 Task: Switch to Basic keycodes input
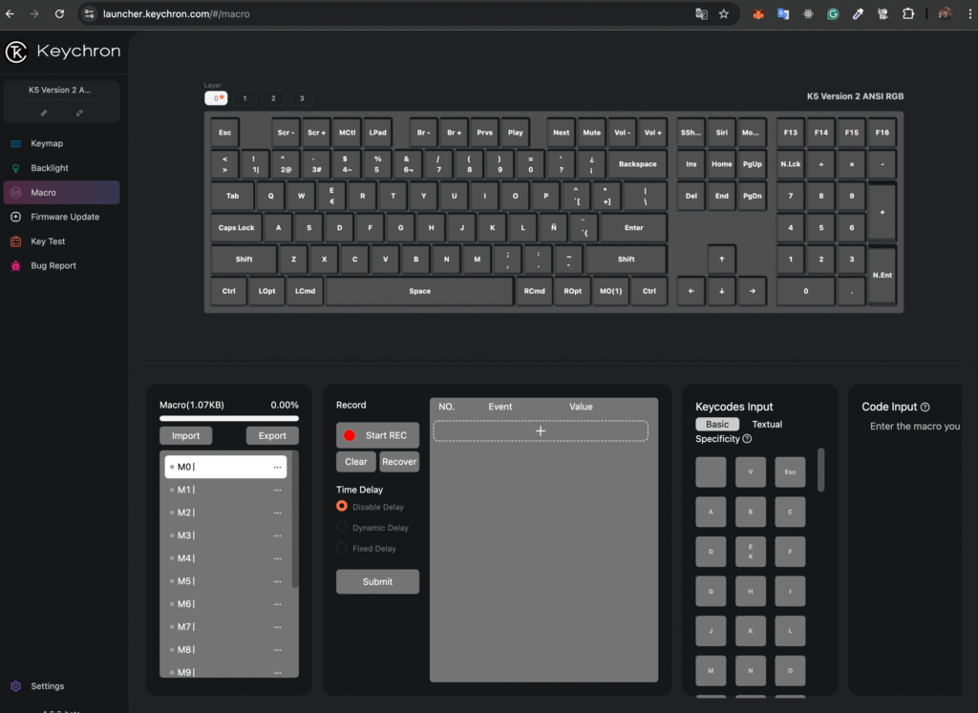click(x=717, y=424)
